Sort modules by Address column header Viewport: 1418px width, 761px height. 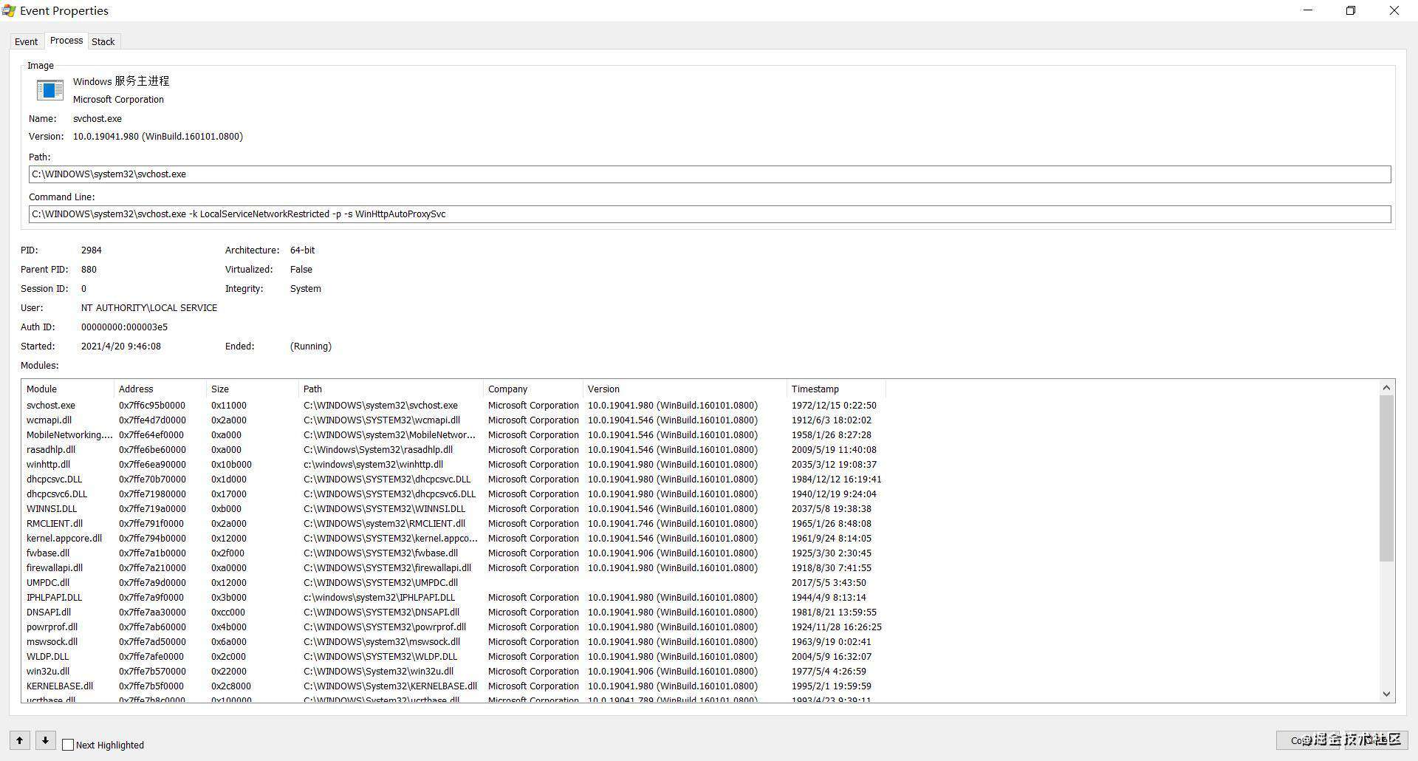(x=160, y=389)
